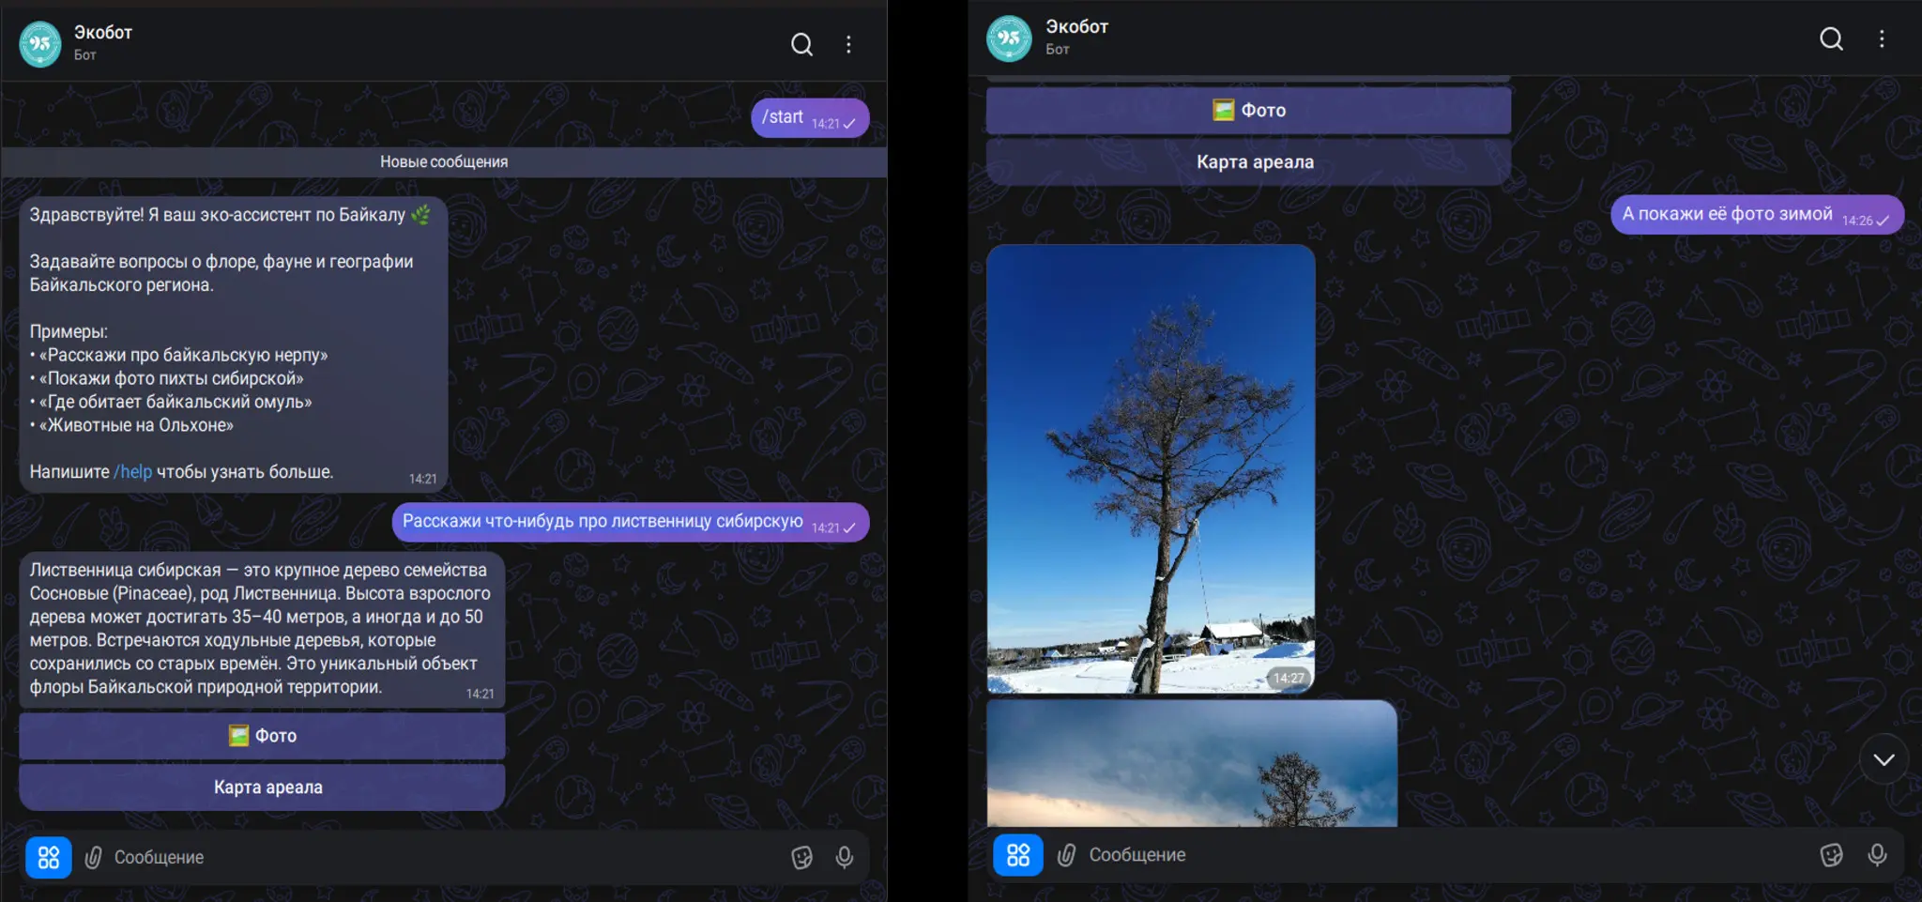
Task: Open the partially visible sky photo below
Action: pos(1192,763)
